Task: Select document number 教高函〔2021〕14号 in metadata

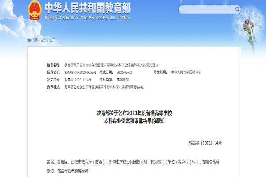Action: click(x=78, y=80)
